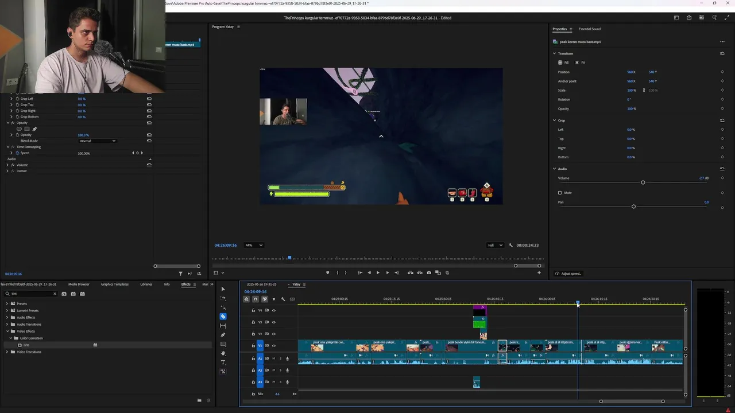Select the Track Select Forward tool
Viewport: 735px width, 413px height.
223,298
